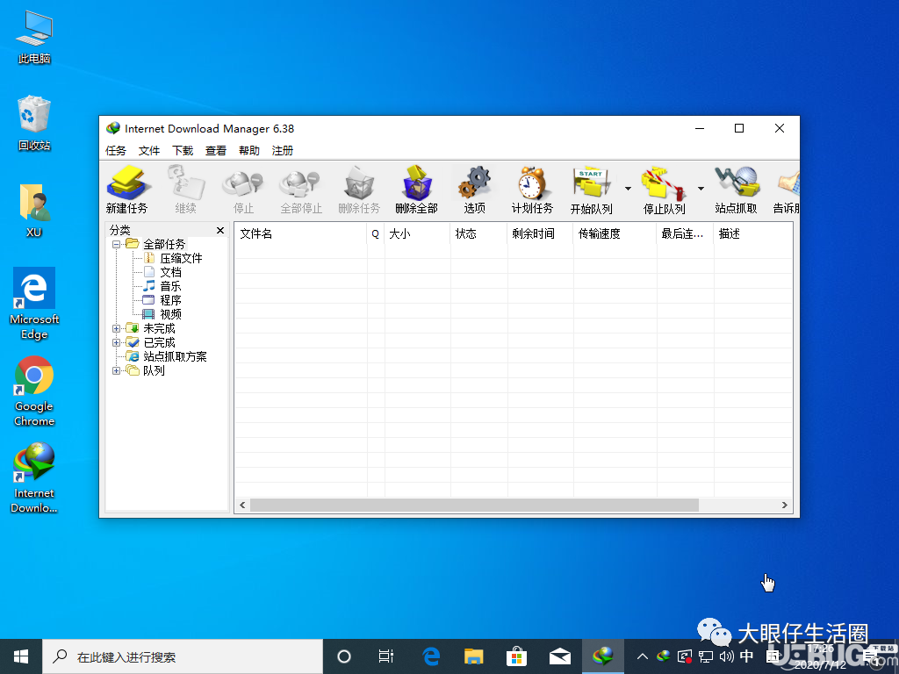The height and width of the screenshot is (674, 899).
Task: Open the 查看 menu
Action: pos(216,151)
